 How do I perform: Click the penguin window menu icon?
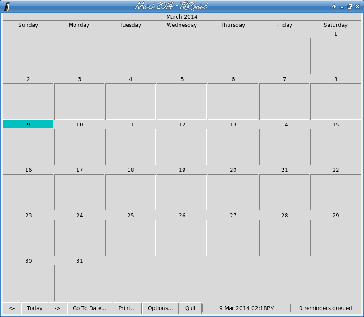[x=7, y=6]
